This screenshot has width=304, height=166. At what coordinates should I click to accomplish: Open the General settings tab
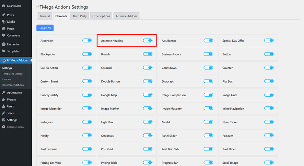(45, 16)
